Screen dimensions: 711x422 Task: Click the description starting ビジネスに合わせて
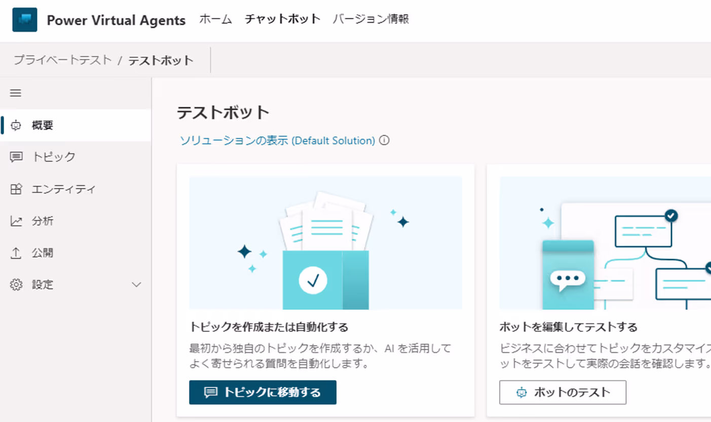pyautogui.click(x=605, y=356)
